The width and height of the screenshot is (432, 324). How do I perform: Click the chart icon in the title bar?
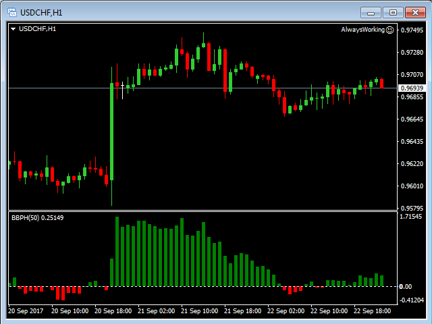11,12
